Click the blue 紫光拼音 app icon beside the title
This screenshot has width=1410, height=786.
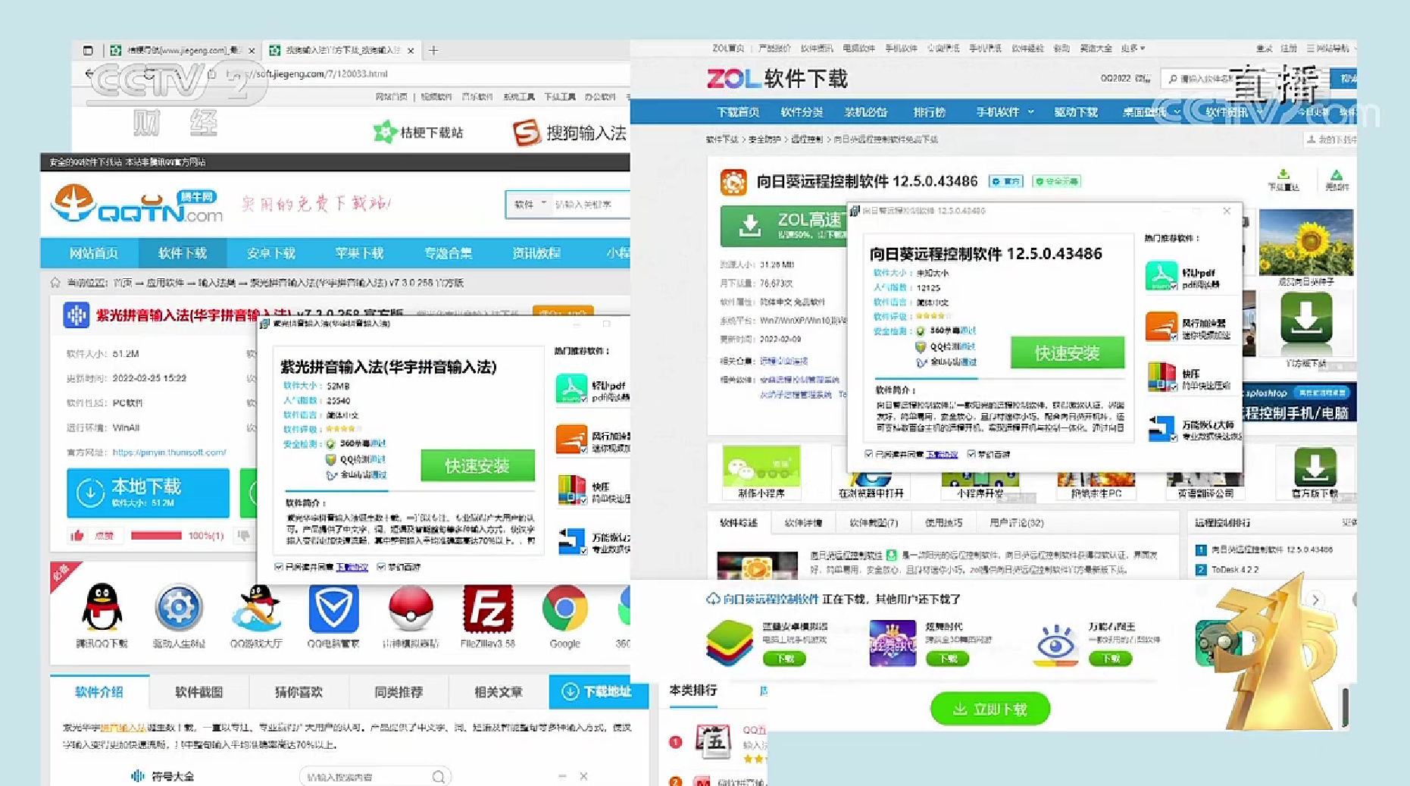point(77,315)
